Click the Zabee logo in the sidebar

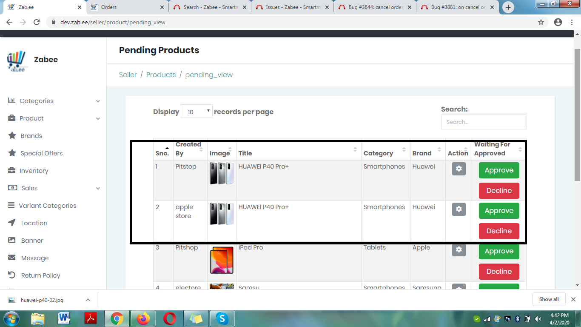(x=17, y=61)
